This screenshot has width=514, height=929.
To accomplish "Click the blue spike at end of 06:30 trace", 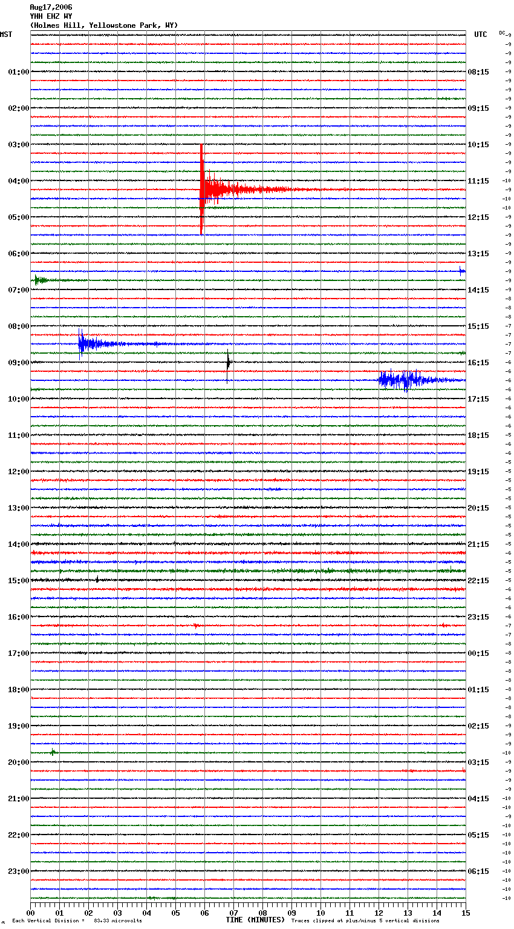I will [462, 271].
